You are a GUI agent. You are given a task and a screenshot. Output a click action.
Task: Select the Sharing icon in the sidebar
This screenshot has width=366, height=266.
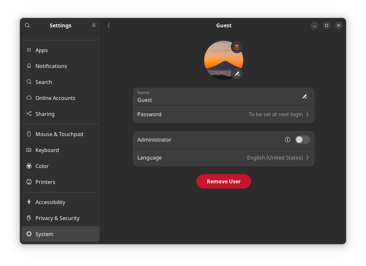click(x=29, y=114)
